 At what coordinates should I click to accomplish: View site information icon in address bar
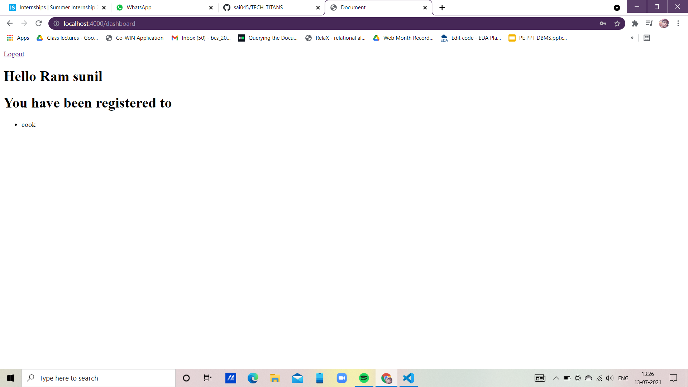point(56,24)
